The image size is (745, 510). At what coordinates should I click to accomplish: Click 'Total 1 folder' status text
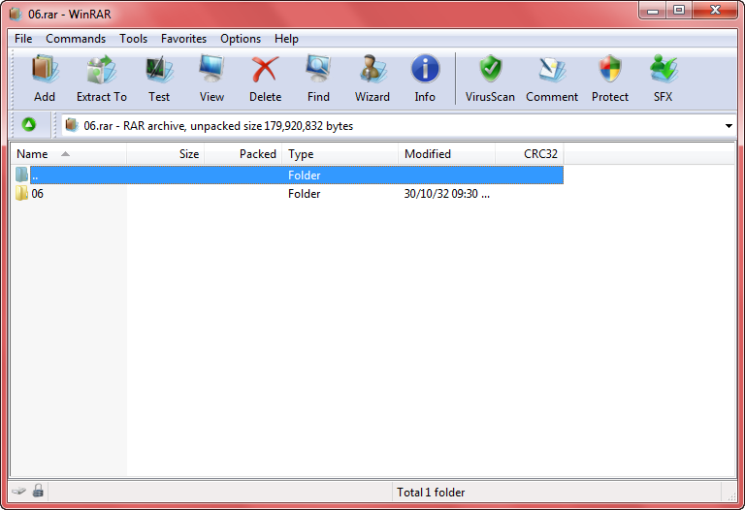pos(431,493)
